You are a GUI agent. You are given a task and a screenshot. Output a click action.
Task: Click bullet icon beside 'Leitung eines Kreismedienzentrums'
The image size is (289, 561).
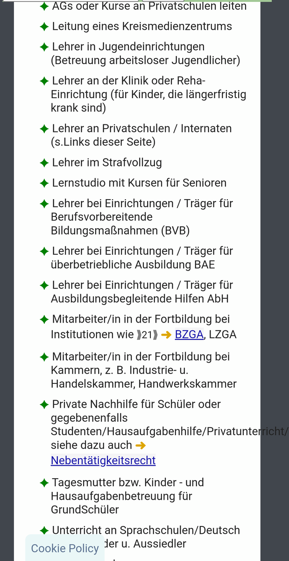tap(44, 27)
